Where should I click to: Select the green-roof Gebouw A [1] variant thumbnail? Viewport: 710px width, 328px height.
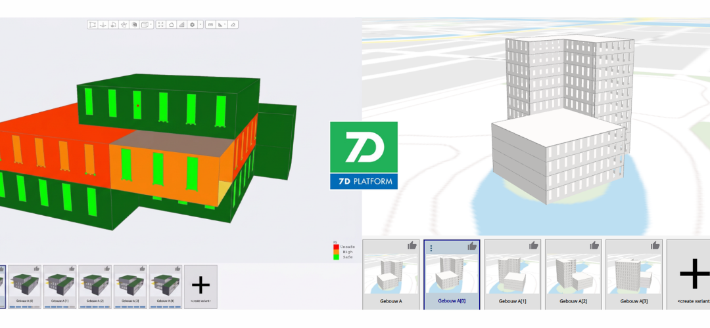pos(60,287)
